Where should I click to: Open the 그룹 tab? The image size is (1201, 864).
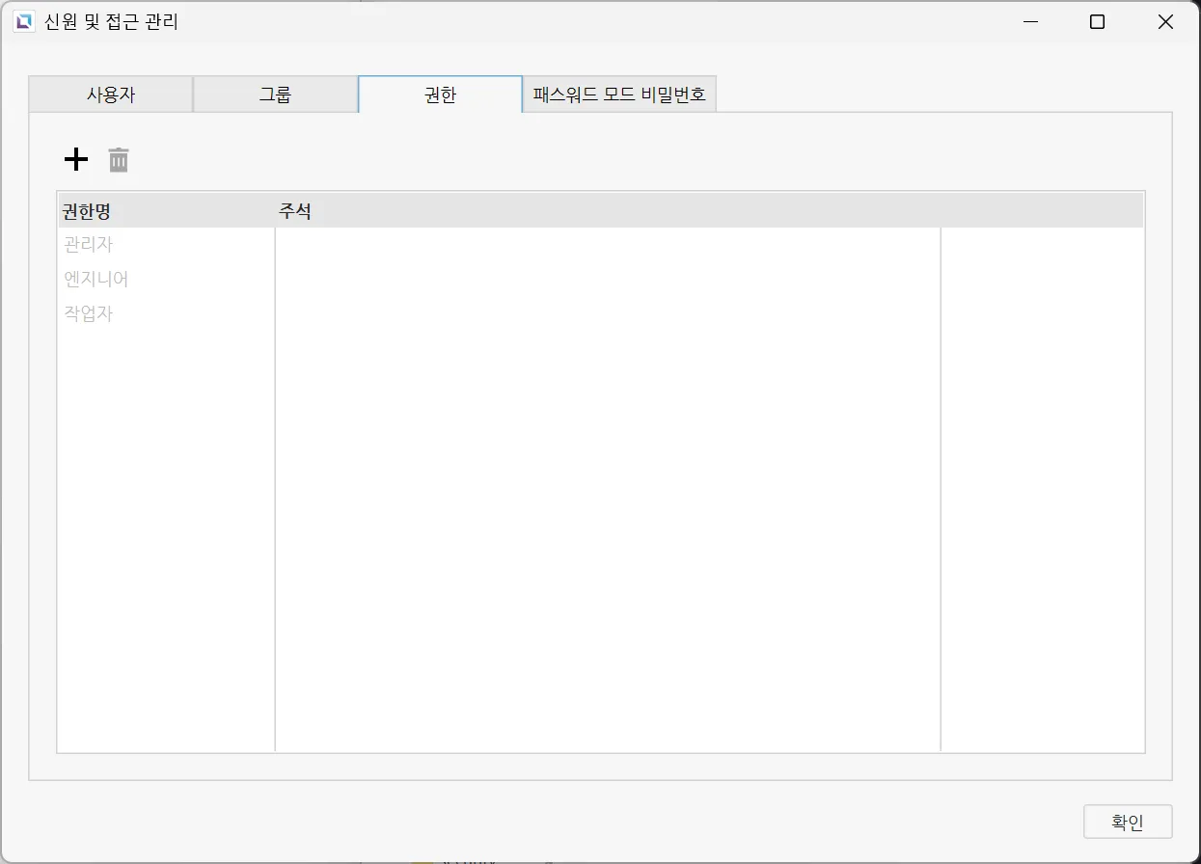(x=276, y=95)
